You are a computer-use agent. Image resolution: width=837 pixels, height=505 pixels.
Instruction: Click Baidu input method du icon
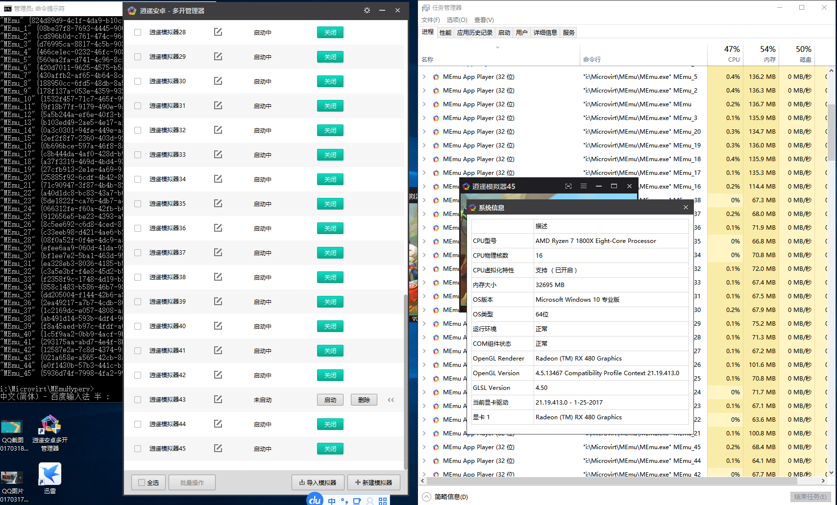click(315, 500)
